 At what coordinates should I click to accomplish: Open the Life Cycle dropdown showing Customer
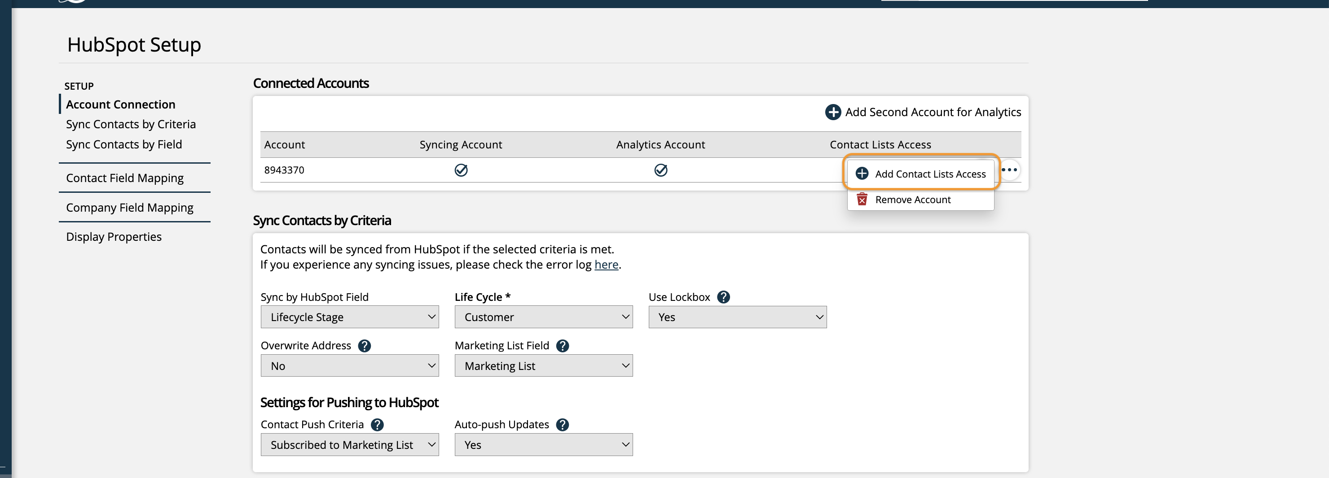click(544, 317)
